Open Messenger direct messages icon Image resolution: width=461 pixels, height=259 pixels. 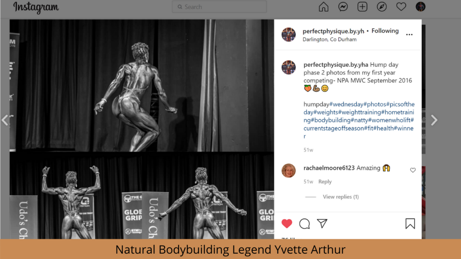click(x=343, y=7)
